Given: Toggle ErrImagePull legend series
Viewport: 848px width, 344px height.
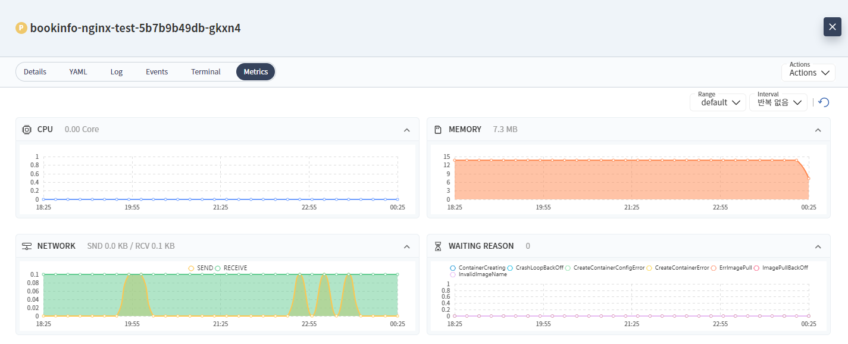Looking at the screenshot, I should (731, 268).
